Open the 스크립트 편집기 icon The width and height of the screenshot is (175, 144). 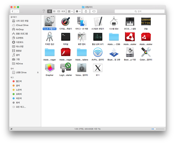click(98, 21)
